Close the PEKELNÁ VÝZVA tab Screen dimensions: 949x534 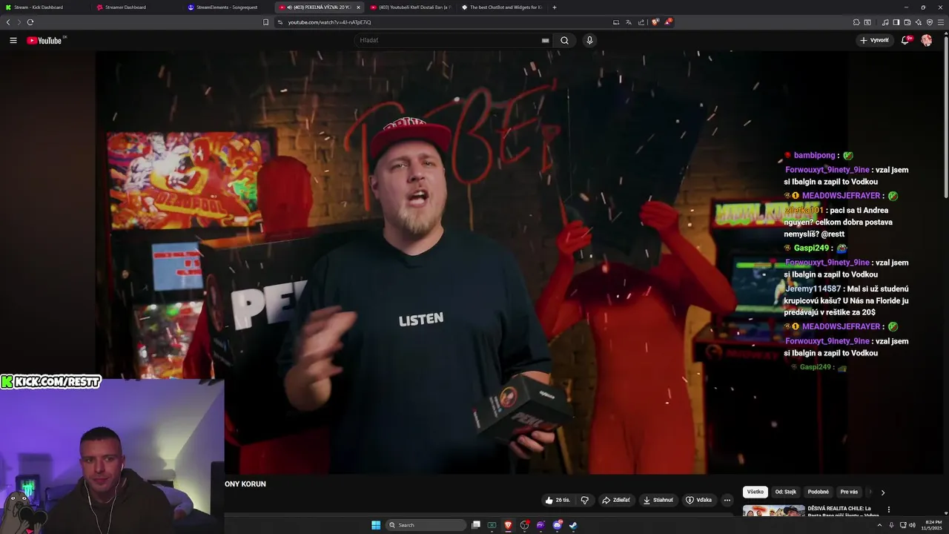click(358, 7)
